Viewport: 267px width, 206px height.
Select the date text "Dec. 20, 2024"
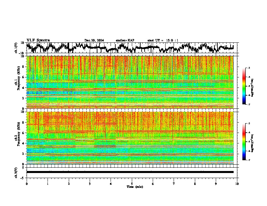point(94,40)
